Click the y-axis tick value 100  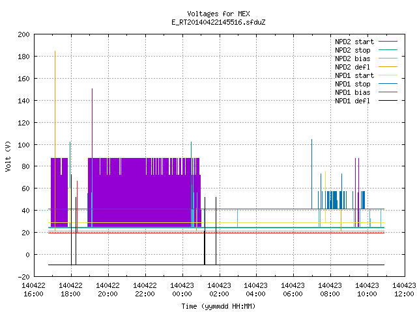pos(23,145)
